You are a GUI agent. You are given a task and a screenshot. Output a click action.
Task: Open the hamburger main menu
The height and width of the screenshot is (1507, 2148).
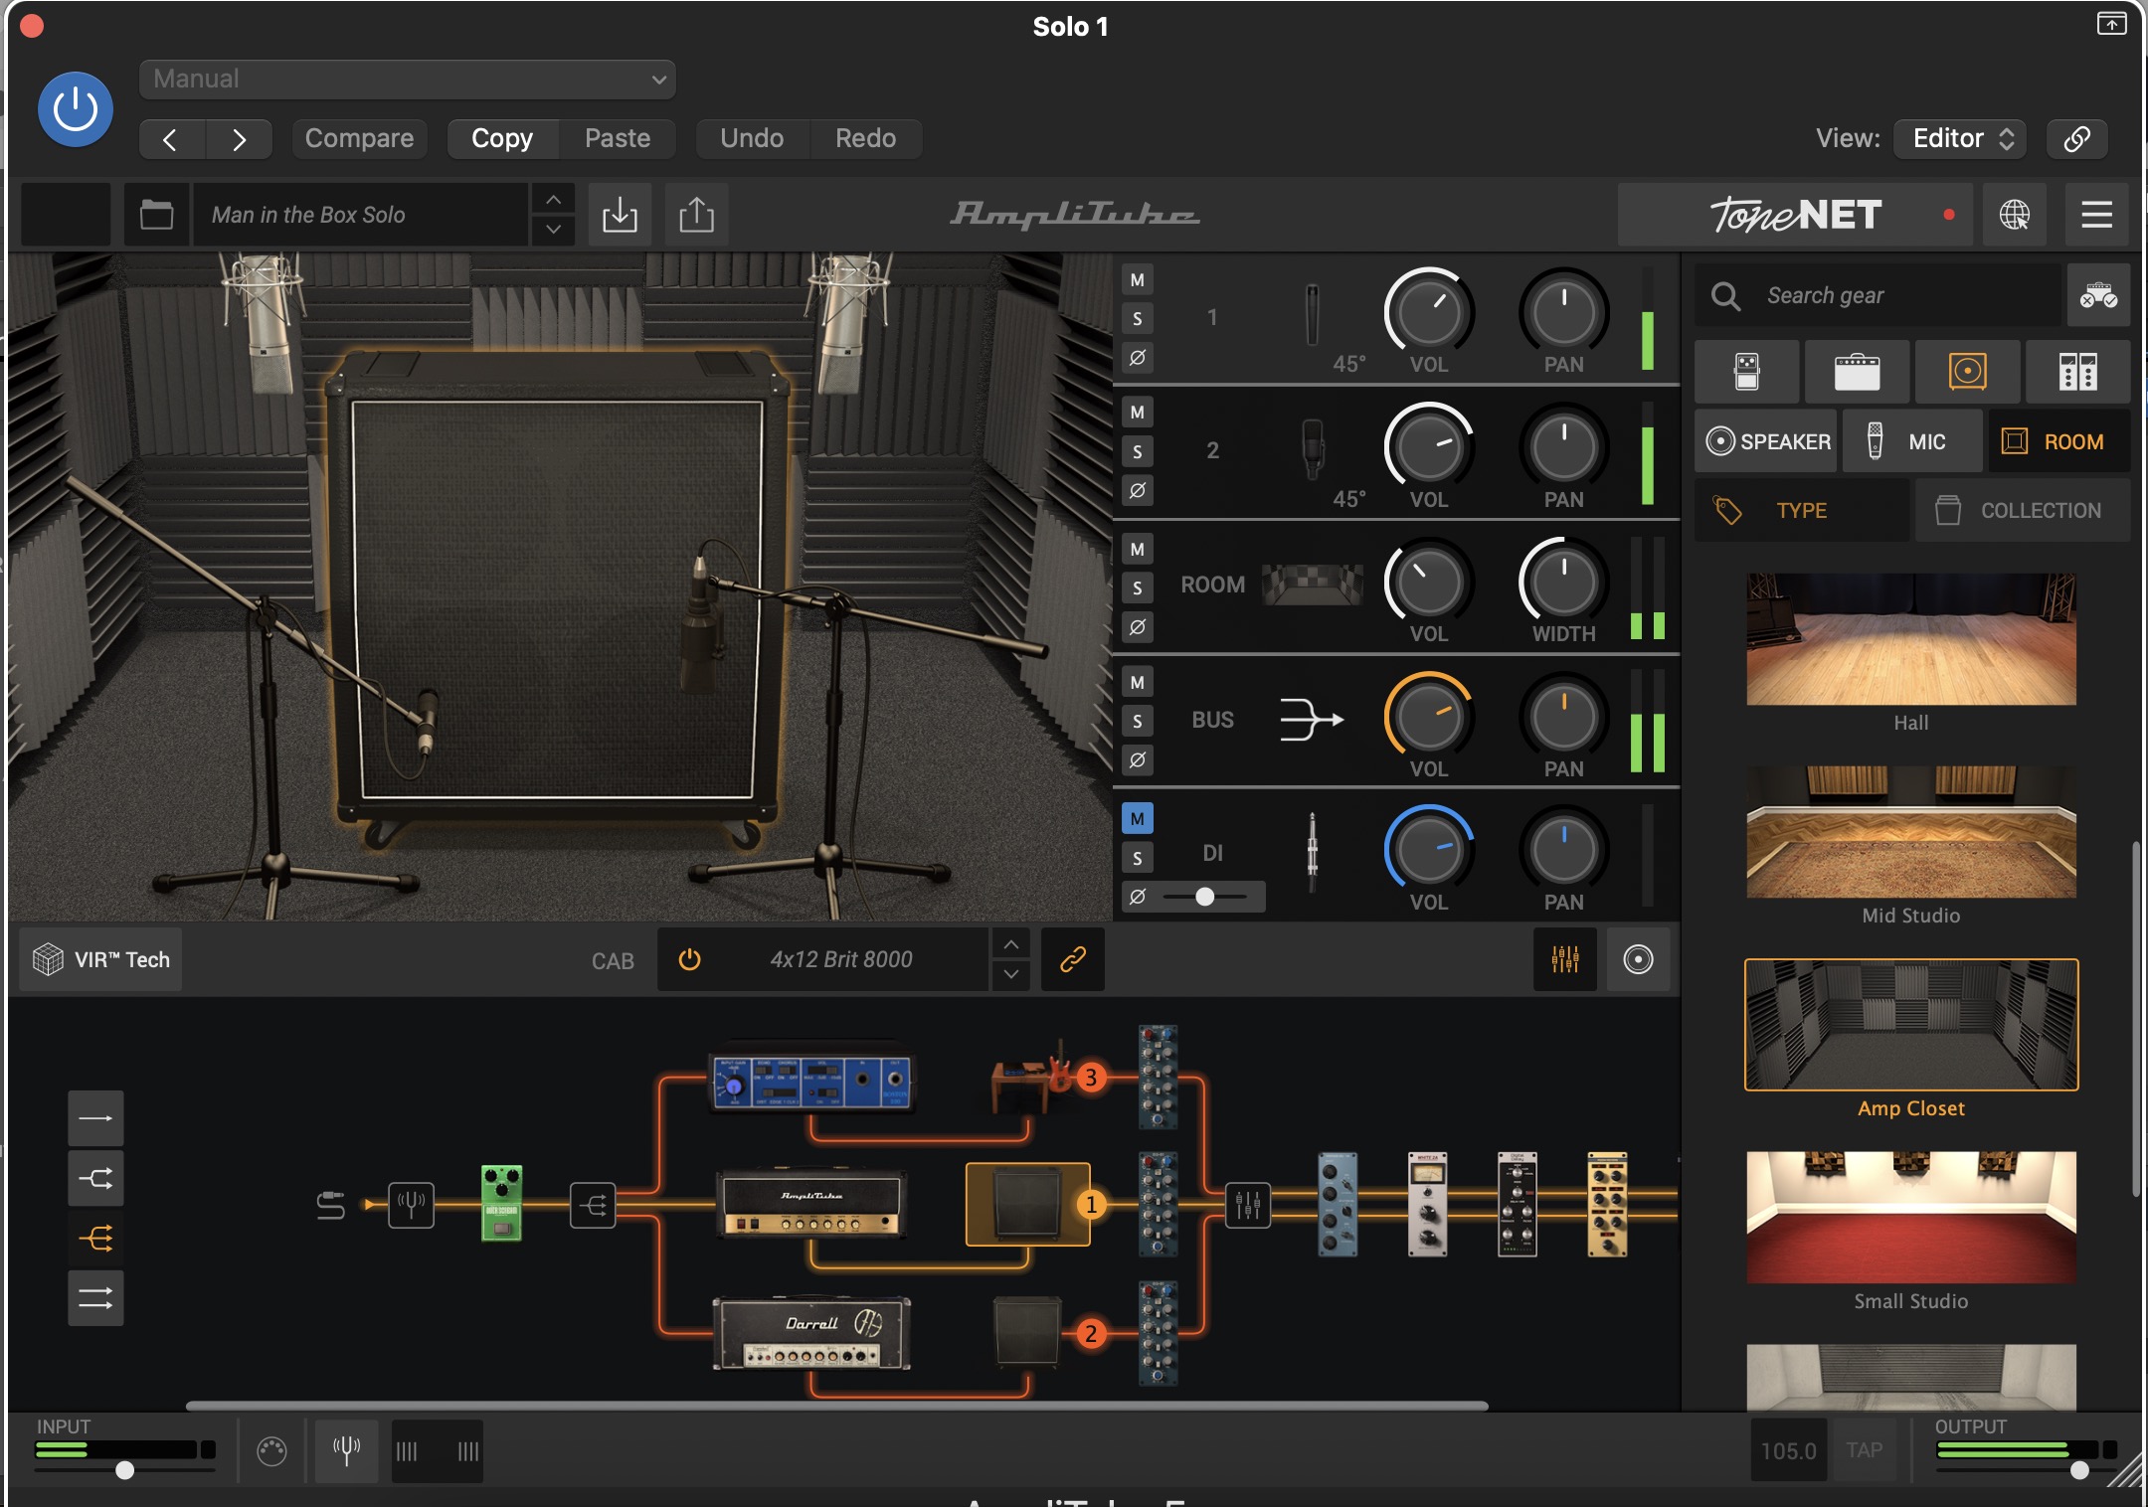pos(2096,215)
